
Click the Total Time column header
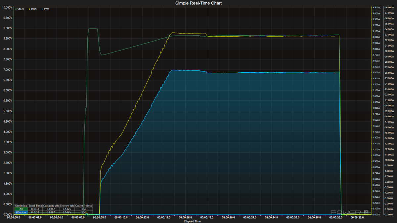click(x=35, y=205)
